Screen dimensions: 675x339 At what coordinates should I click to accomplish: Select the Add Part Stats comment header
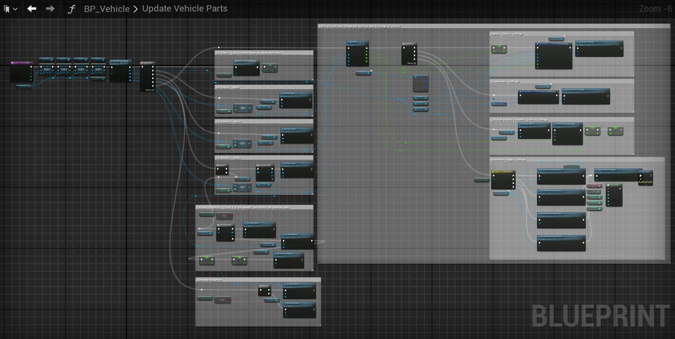(494, 26)
